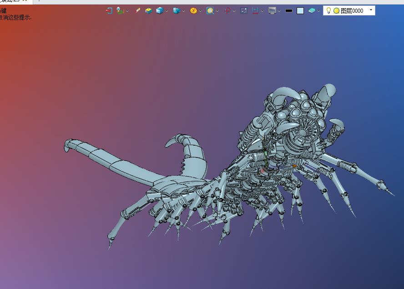The width and height of the screenshot is (404, 289).
Task: Open the dropdown next to the datum icon
Action: 127,11
